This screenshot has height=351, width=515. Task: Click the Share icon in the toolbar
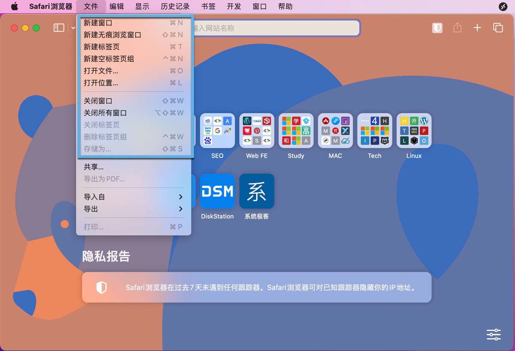[x=457, y=27]
